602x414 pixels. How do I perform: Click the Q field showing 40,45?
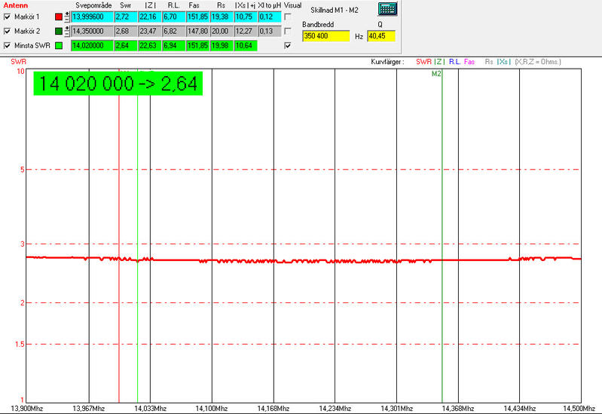[381, 36]
